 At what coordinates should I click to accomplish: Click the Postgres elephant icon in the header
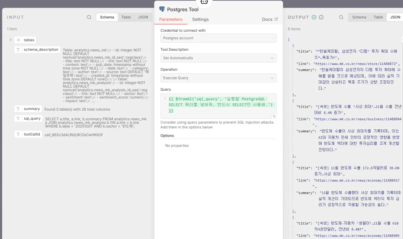tap(162, 9)
